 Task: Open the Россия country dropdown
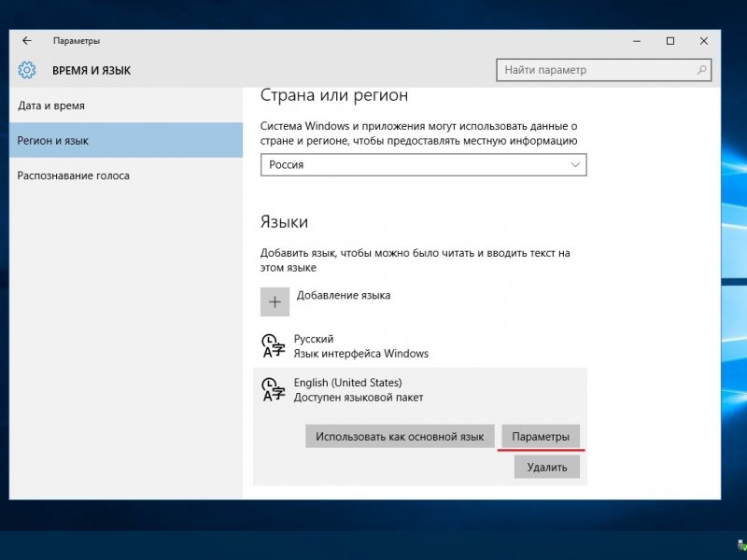click(x=424, y=165)
